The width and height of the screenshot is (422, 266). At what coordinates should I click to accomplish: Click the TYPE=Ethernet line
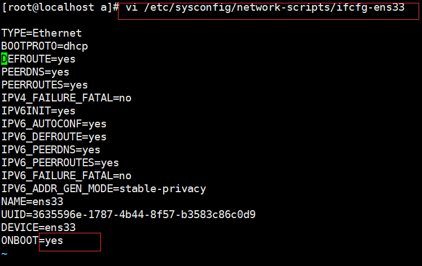click(x=41, y=33)
